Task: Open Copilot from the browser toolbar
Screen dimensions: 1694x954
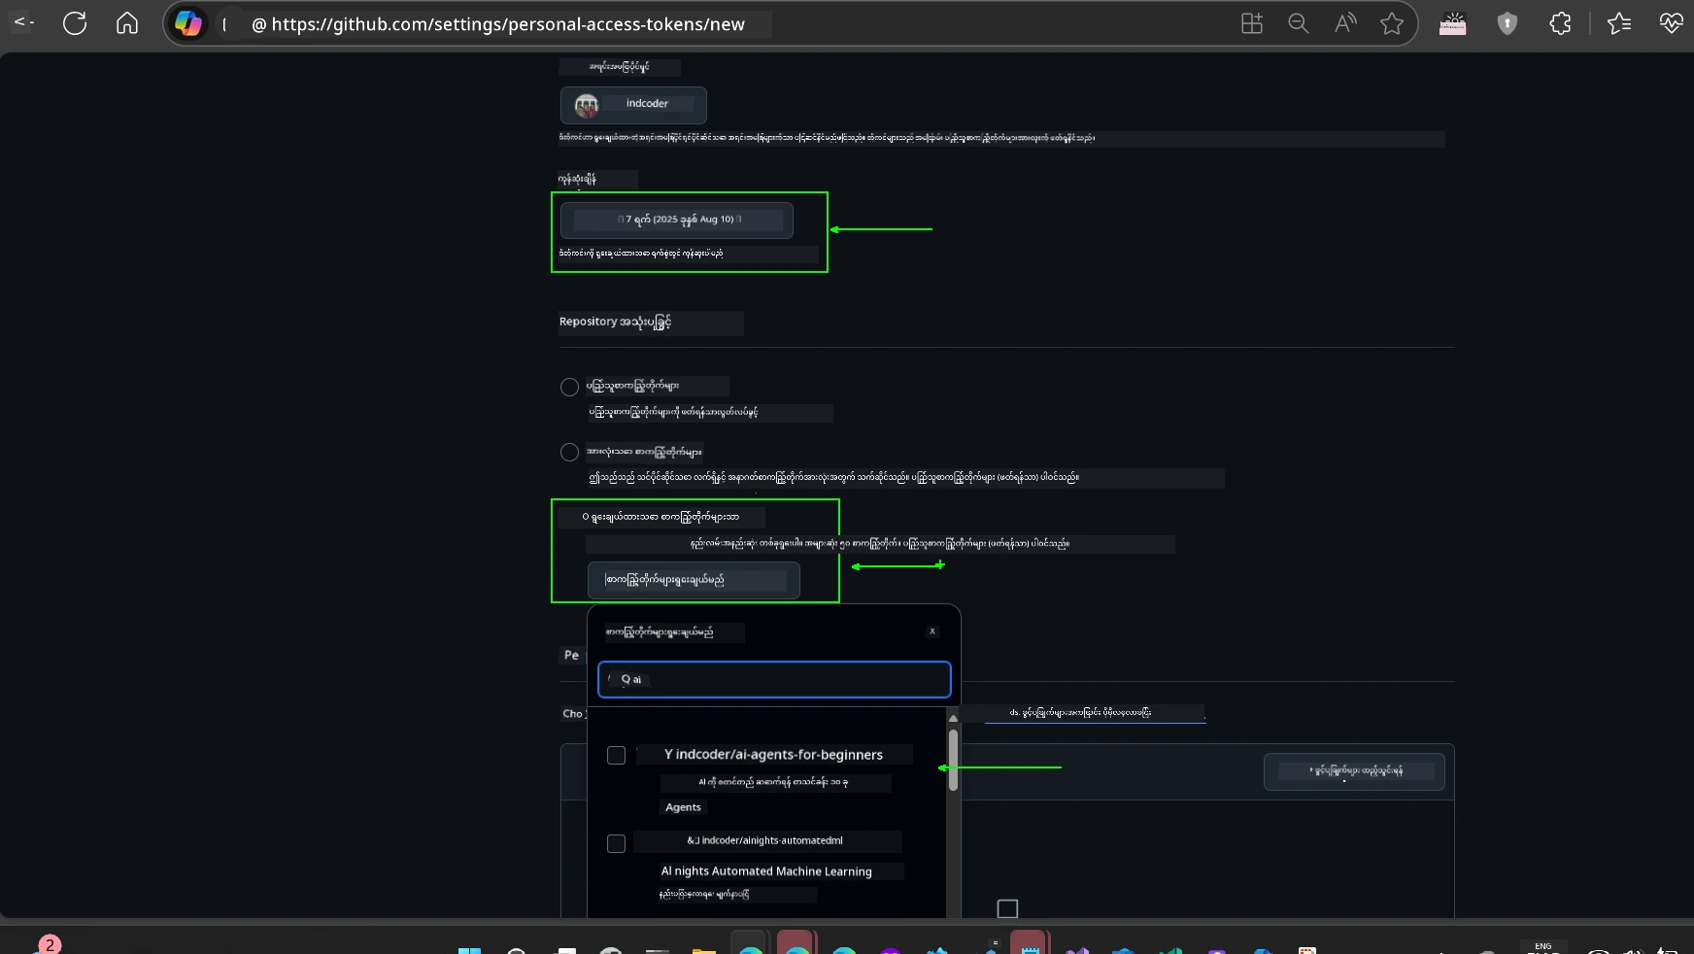Action: pos(189,23)
